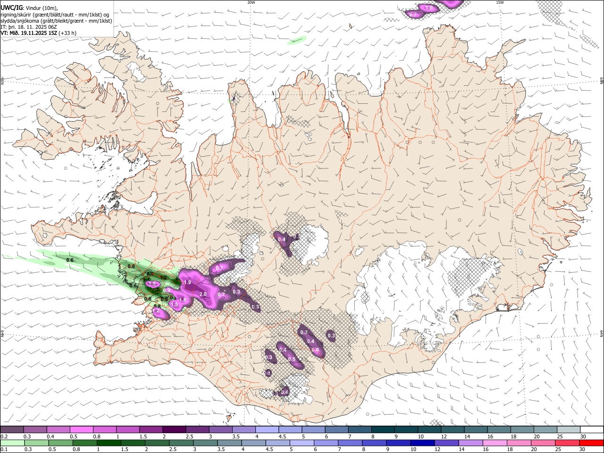Pick white snow-scale swatch after 30

tap(593, 429)
